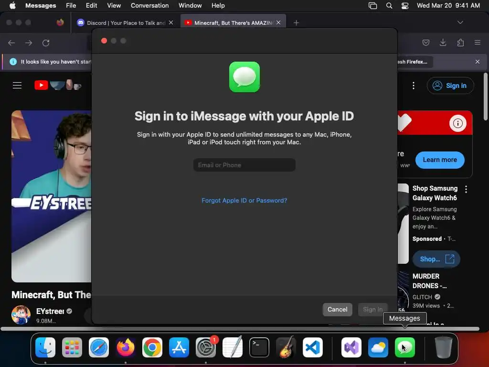The width and height of the screenshot is (489, 367).
Task: Switch to the Discord tab
Action: [x=126, y=23]
